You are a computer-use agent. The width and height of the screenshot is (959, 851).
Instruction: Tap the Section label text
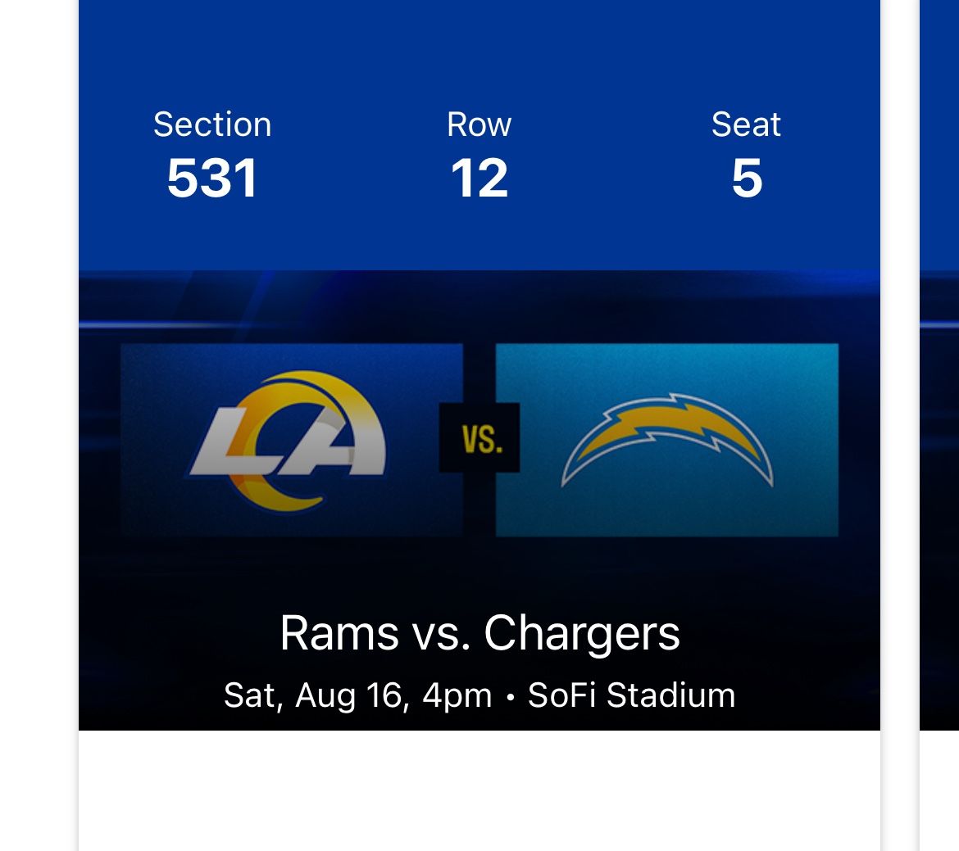[x=212, y=124]
